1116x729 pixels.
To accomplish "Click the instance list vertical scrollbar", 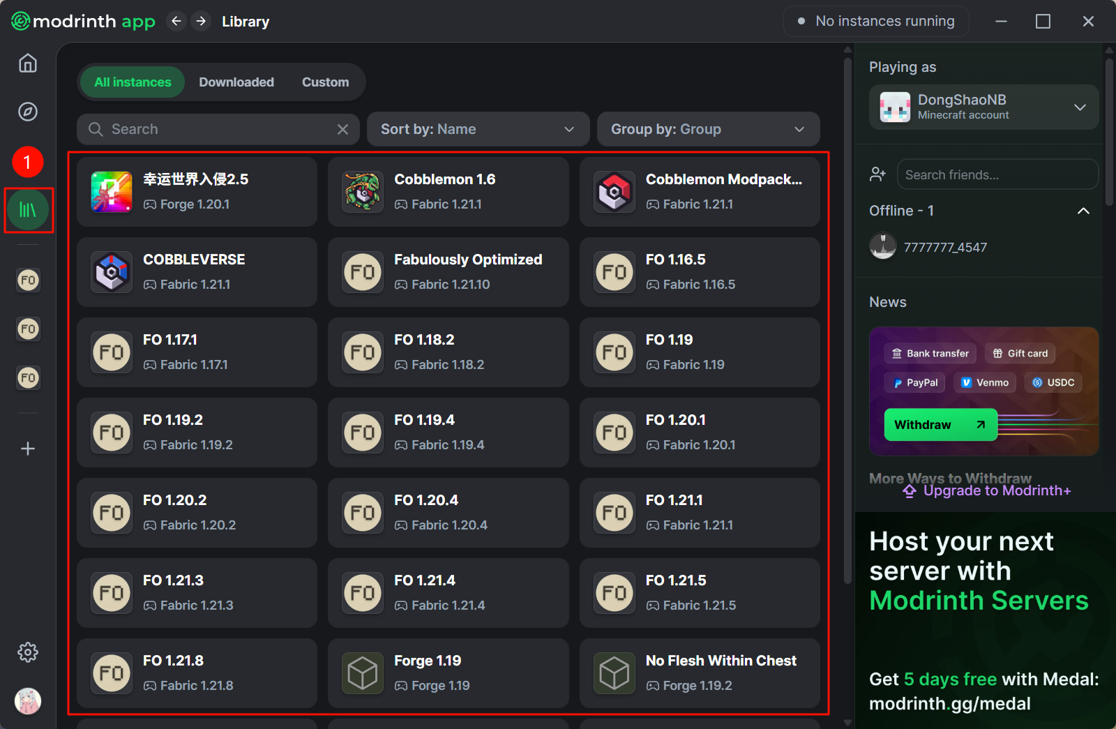I will tap(847, 321).
